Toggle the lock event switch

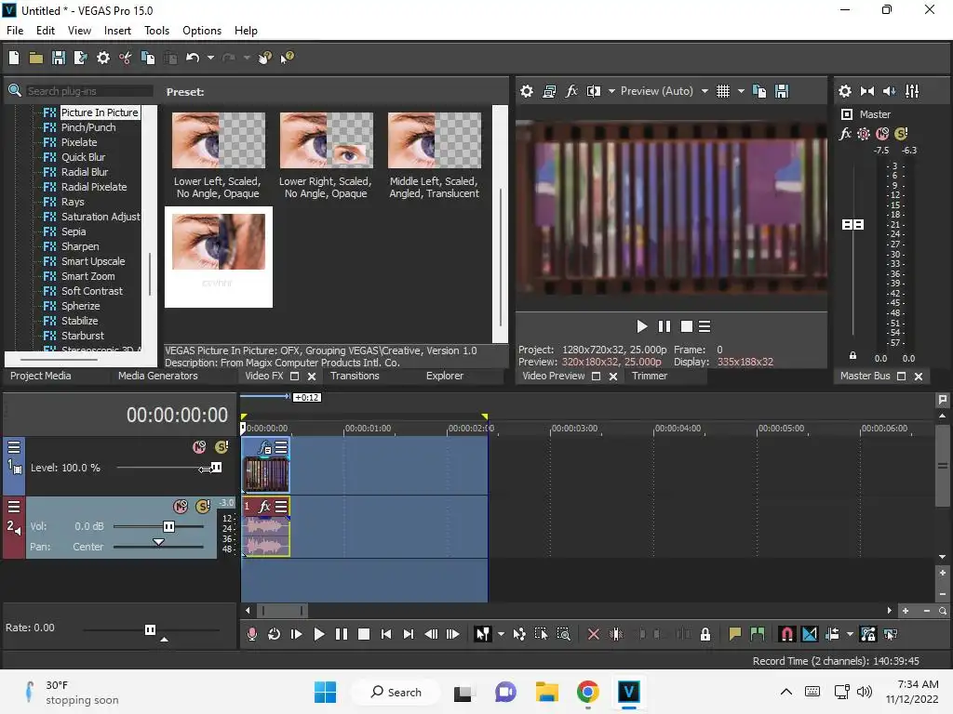[705, 634]
